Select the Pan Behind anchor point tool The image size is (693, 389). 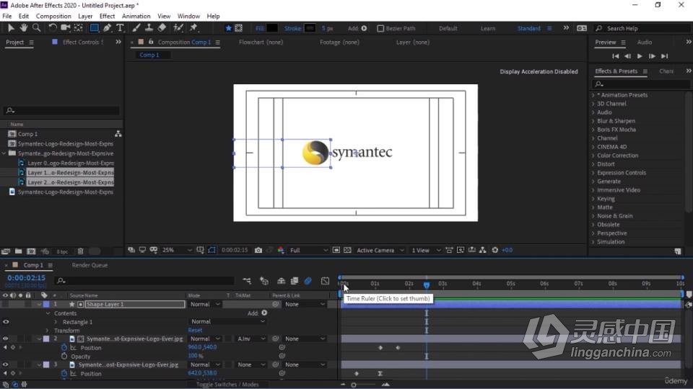click(x=78, y=28)
